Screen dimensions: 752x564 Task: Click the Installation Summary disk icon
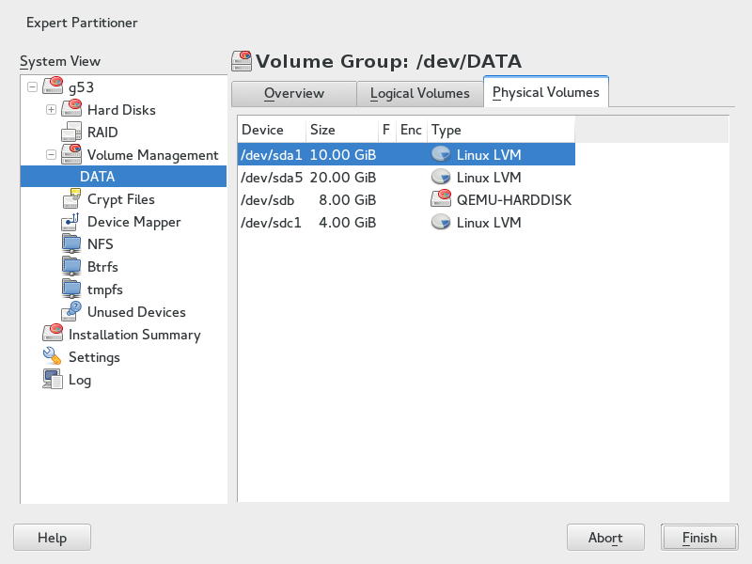point(53,335)
